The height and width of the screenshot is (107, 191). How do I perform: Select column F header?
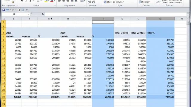click(30, 19)
